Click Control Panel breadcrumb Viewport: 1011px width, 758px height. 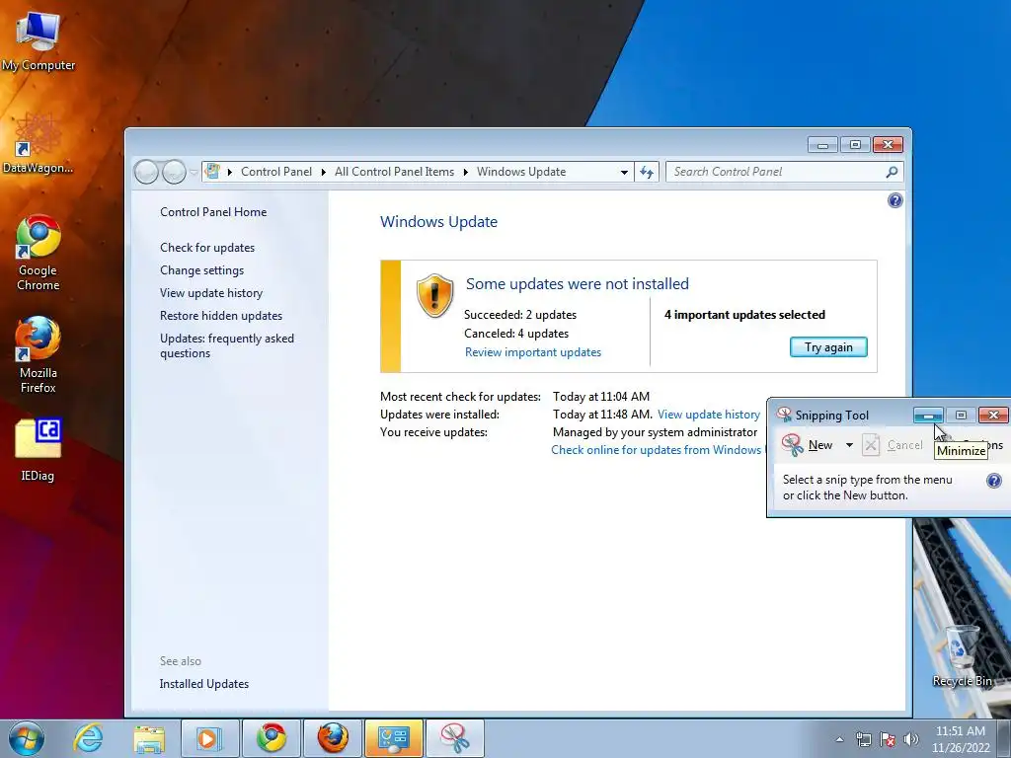click(276, 172)
